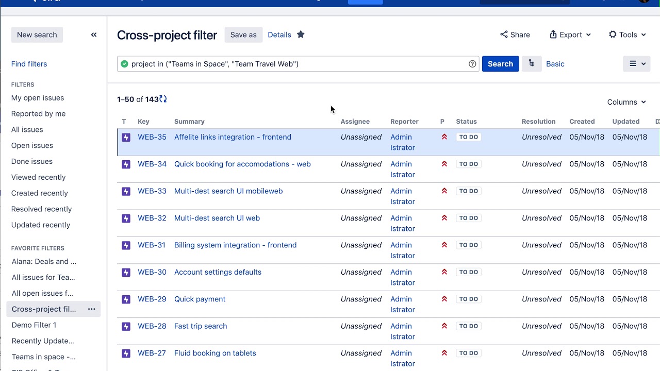The height and width of the screenshot is (371, 660).
Task: Select Done issues filter
Action: [32, 161]
